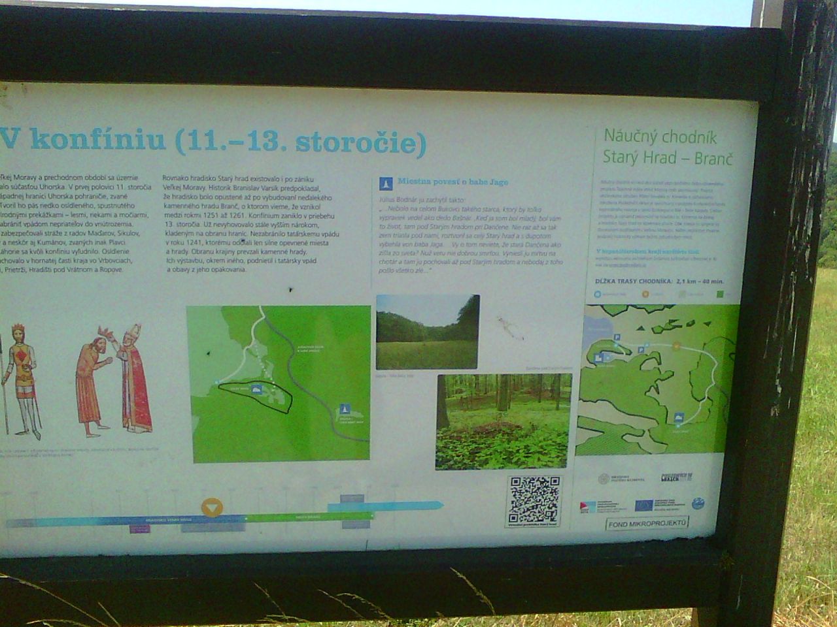Click the green square in the map legend
The height and width of the screenshot is (627, 837).
[x=721, y=295]
